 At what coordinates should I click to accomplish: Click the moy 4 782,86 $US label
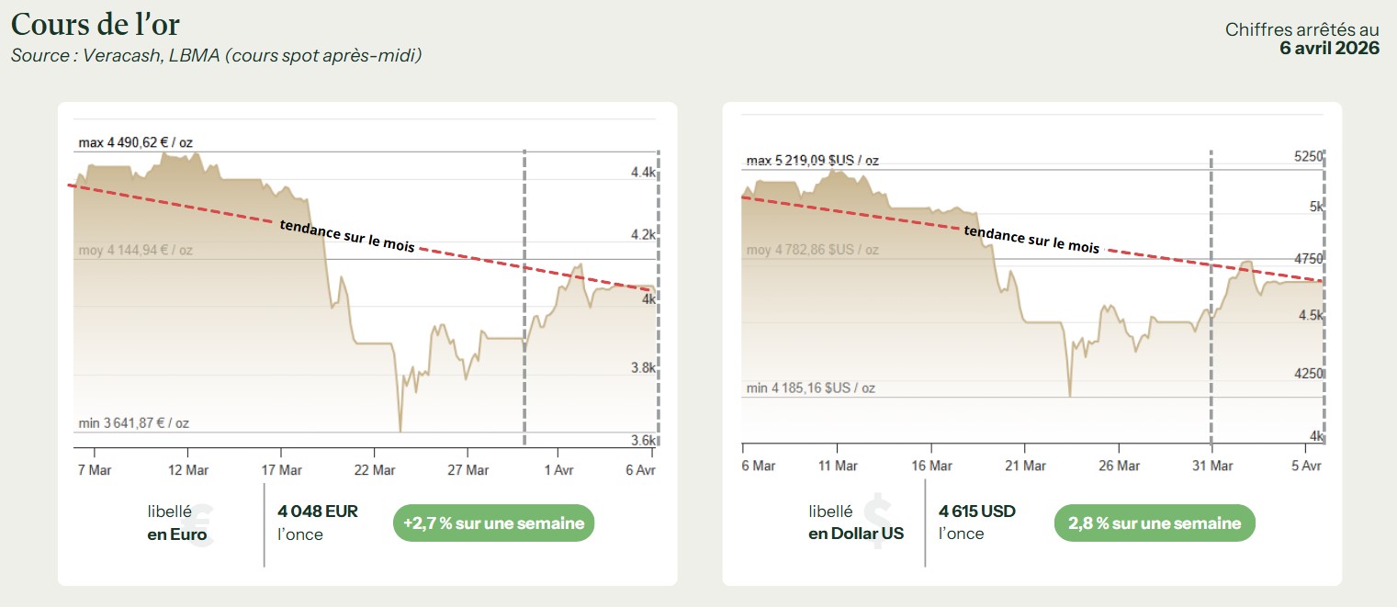point(812,250)
